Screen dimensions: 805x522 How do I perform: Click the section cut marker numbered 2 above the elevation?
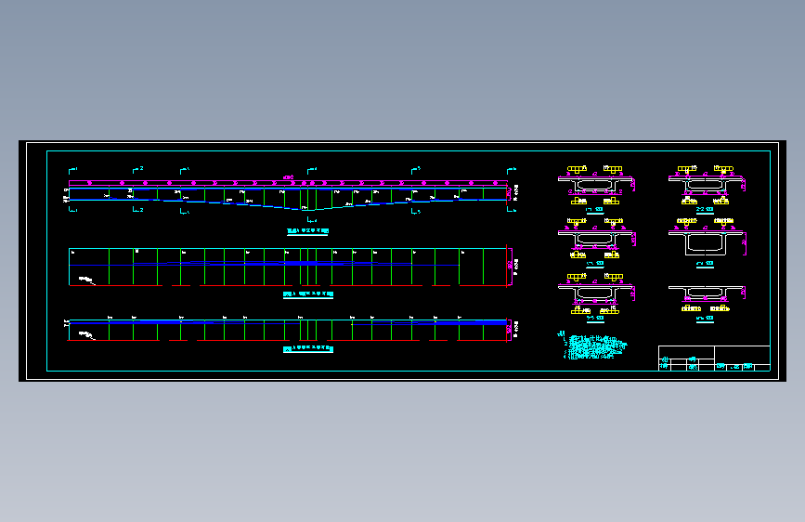point(137,170)
